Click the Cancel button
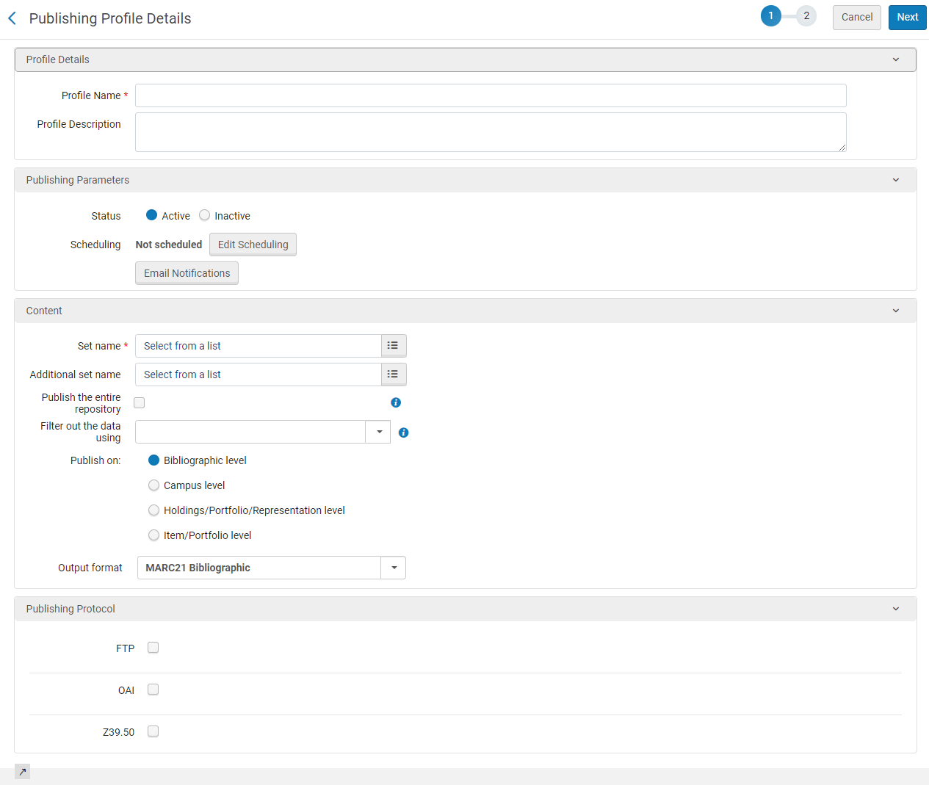The image size is (929, 785). point(857,18)
